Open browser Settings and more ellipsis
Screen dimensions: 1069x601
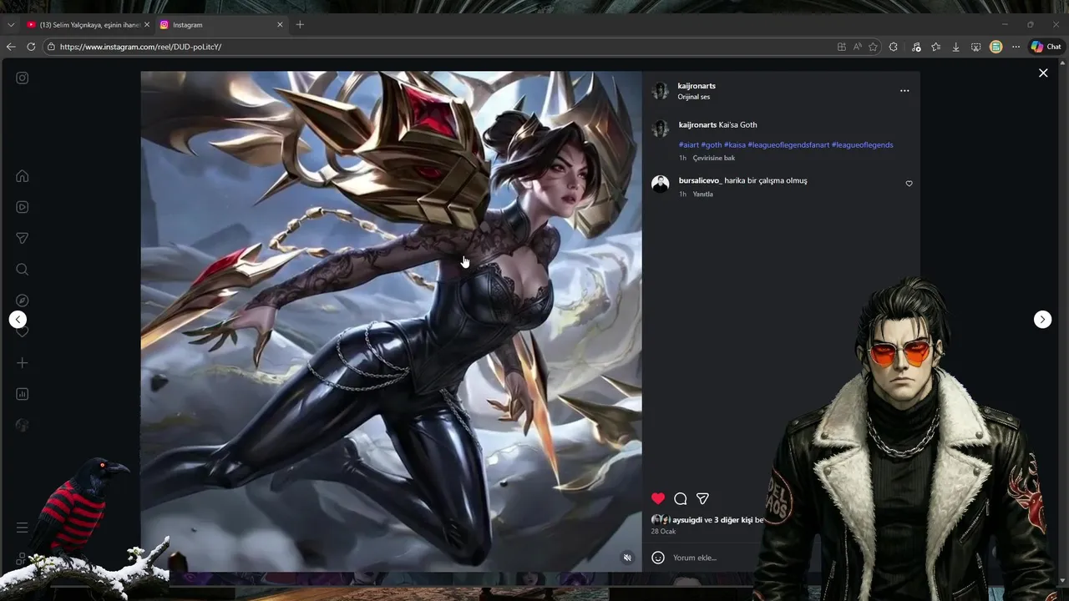click(x=1016, y=47)
